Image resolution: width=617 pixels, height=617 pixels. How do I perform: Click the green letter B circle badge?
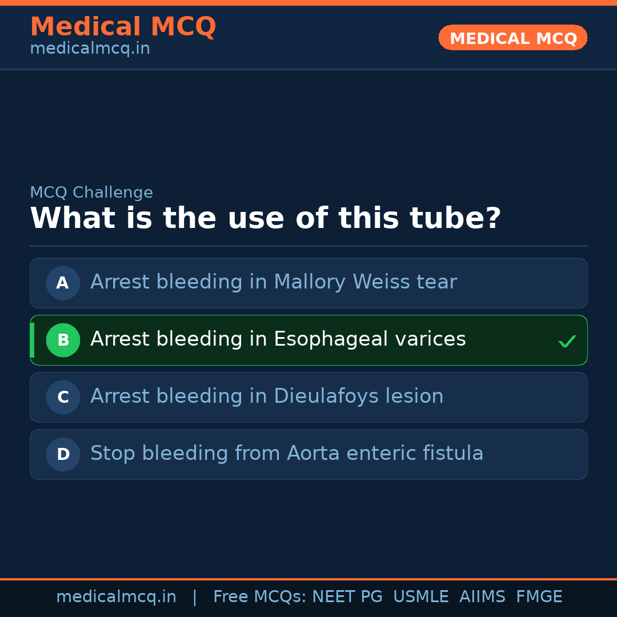[x=63, y=340]
